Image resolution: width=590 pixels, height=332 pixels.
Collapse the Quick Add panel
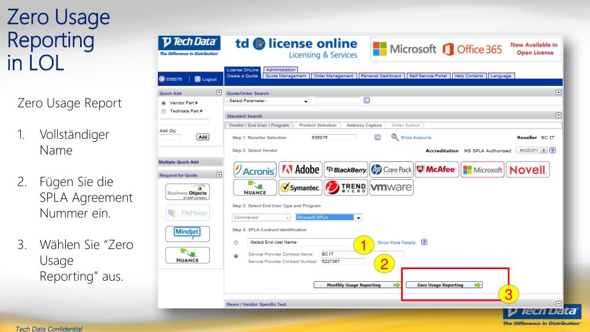point(219,93)
